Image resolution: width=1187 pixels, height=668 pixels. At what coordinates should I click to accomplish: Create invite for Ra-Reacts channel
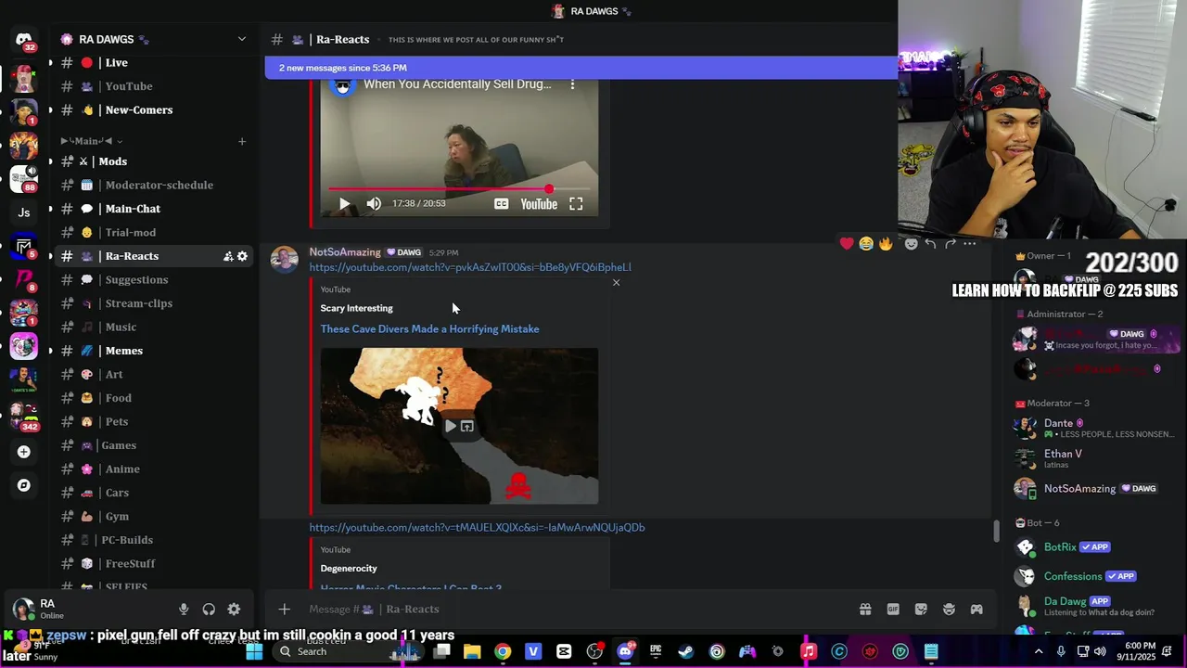(228, 256)
